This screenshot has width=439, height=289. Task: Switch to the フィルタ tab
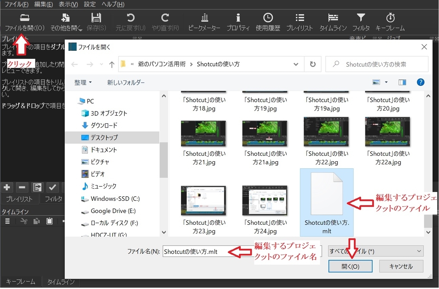pyautogui.click(x=53, y=199)
